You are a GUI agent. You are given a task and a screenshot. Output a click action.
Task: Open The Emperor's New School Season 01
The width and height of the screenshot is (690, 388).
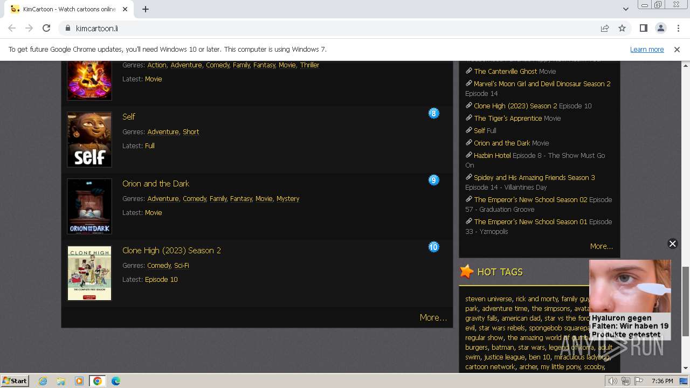pyautogui.click(x=530, y=221)
